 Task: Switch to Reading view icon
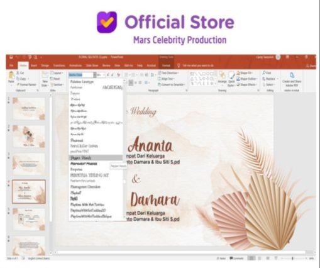pyautogui.click(x=268, y=259)
